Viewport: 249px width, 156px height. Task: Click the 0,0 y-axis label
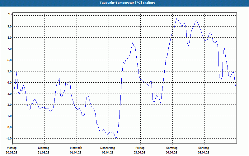click(10, 127)
